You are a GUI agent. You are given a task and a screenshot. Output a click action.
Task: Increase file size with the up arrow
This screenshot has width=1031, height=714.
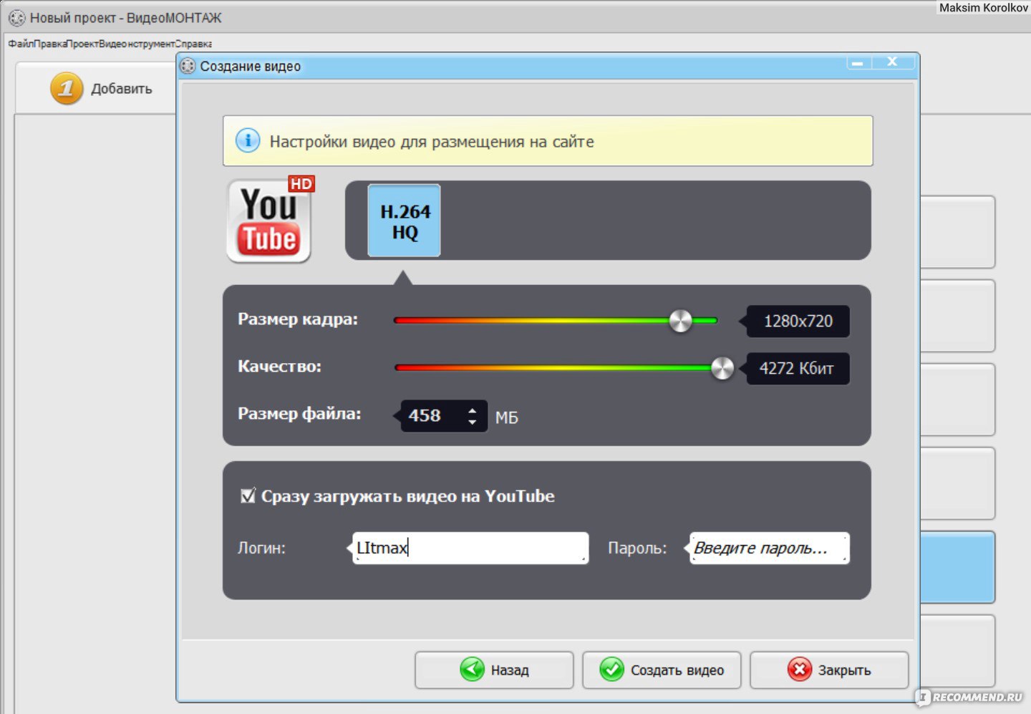pyautogui.click(x=472, y=410)
